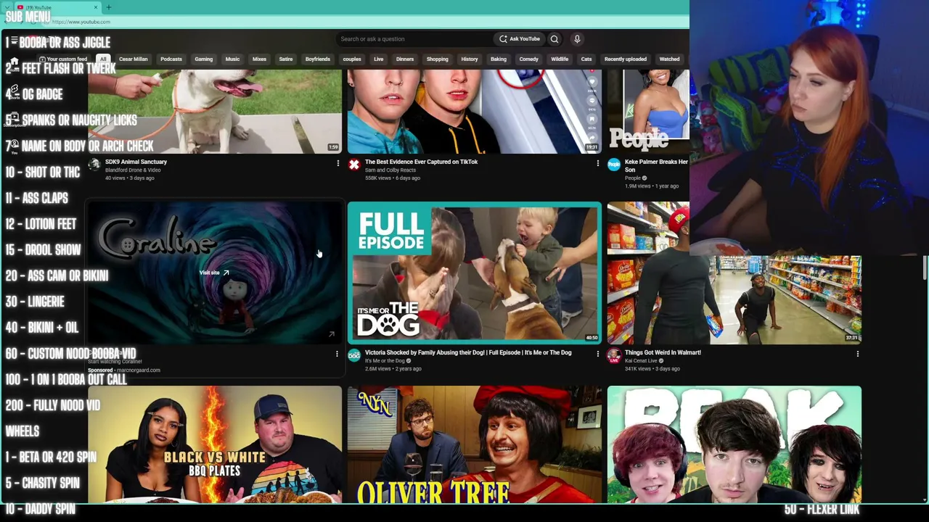Screen dimensions: 929x522
Task: Click external-link arrow on Coraline ad thumbnail
Action: pos(331,334)
